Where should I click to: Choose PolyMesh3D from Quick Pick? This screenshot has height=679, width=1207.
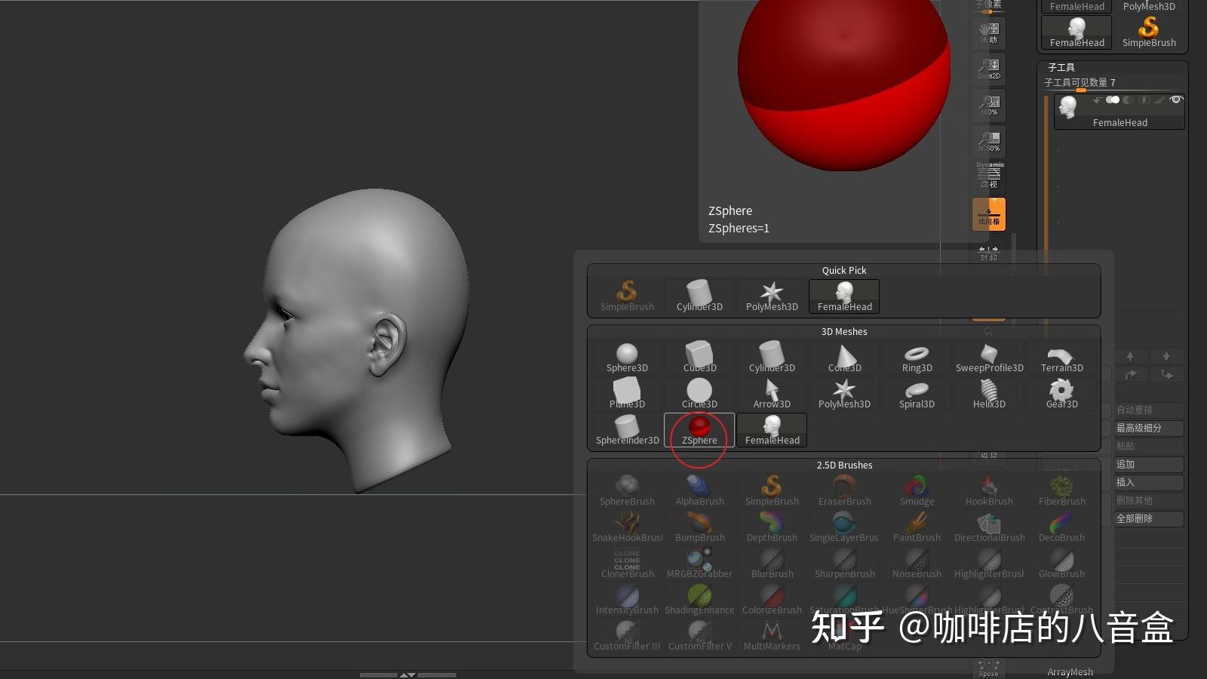click(772, 296)
